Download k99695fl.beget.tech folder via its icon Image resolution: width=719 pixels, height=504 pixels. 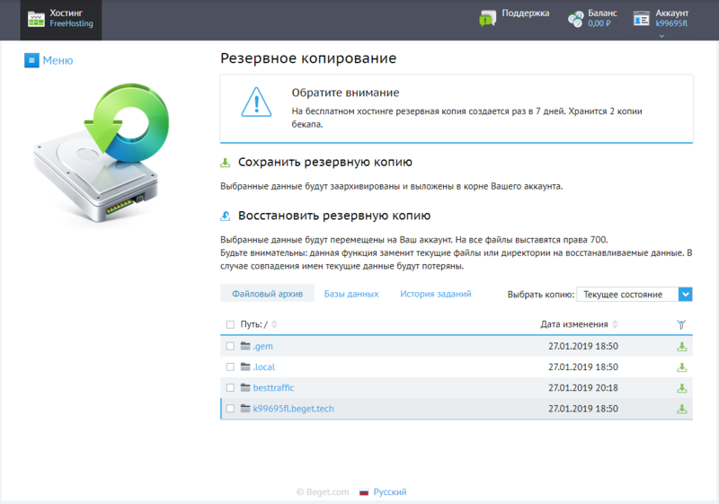[x=681, y=409]
